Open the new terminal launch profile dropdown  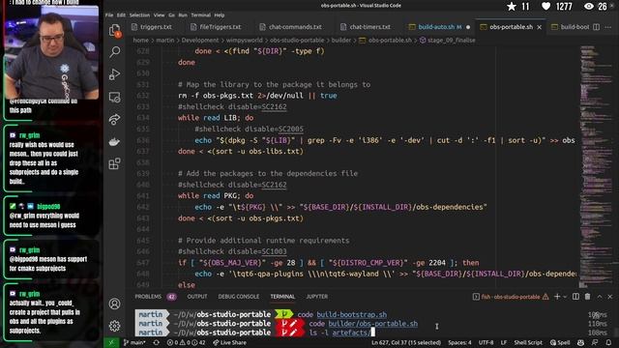tap(565, 297)
